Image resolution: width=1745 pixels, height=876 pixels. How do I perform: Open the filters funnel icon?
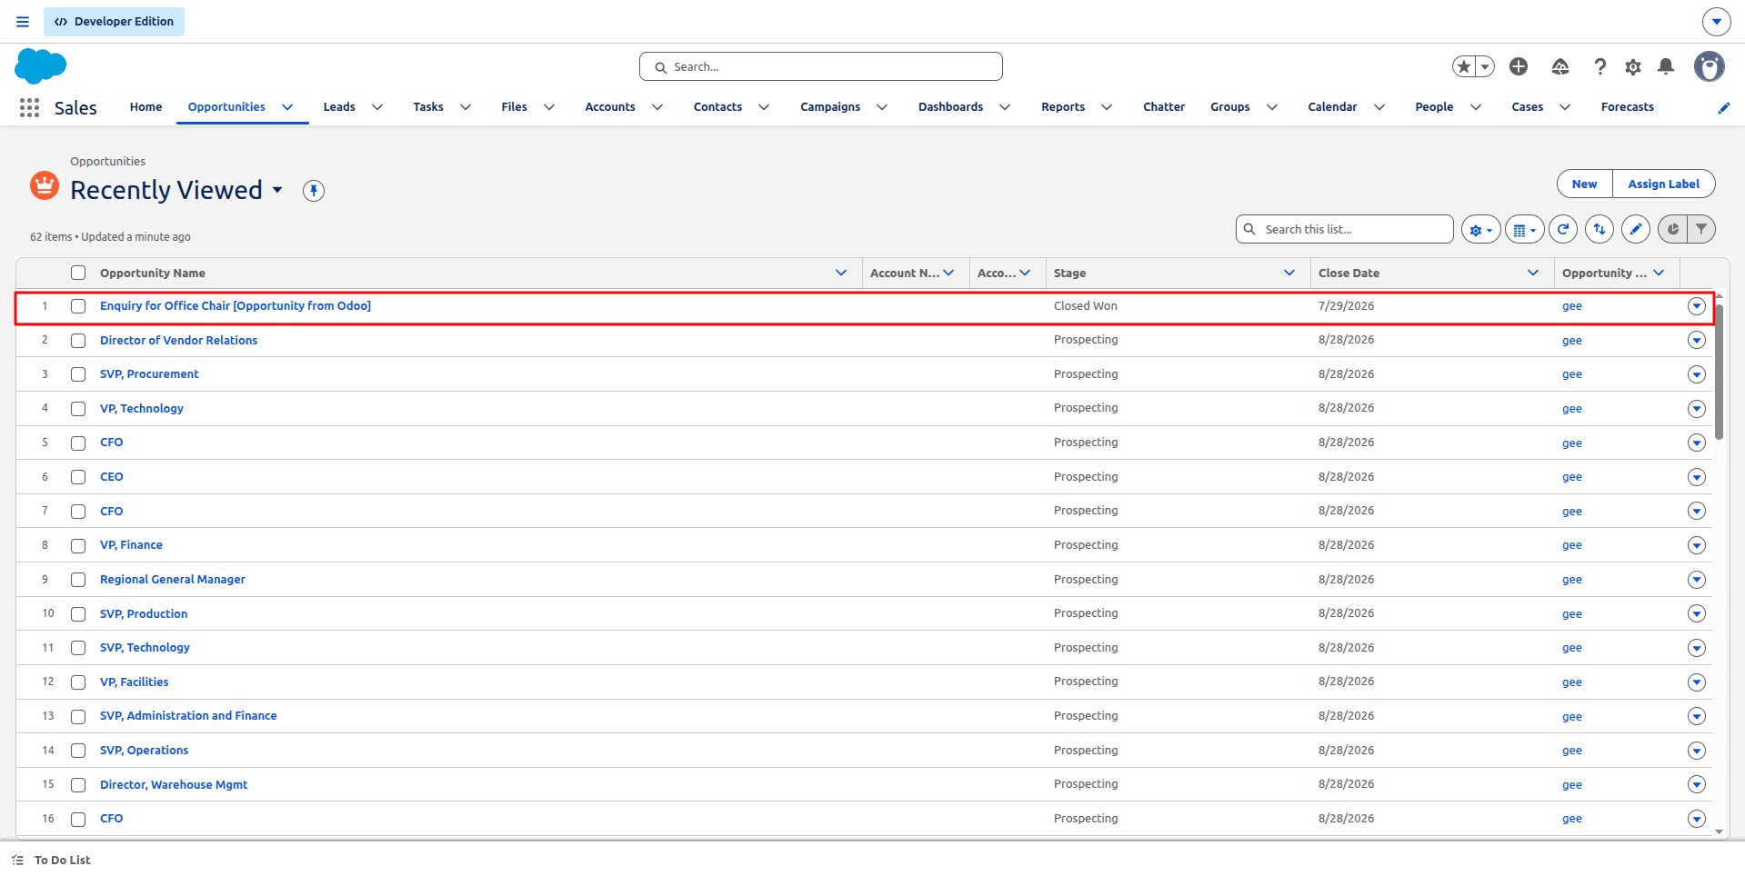click(x=1701, y=230)
